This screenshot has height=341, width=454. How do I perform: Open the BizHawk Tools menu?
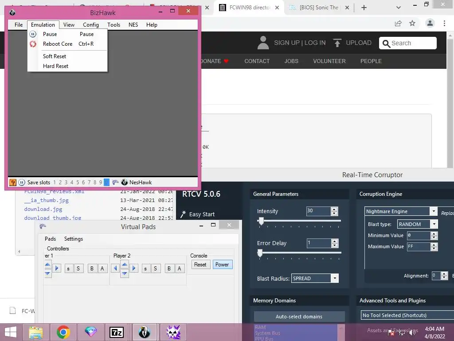click(x=113, y=25)
